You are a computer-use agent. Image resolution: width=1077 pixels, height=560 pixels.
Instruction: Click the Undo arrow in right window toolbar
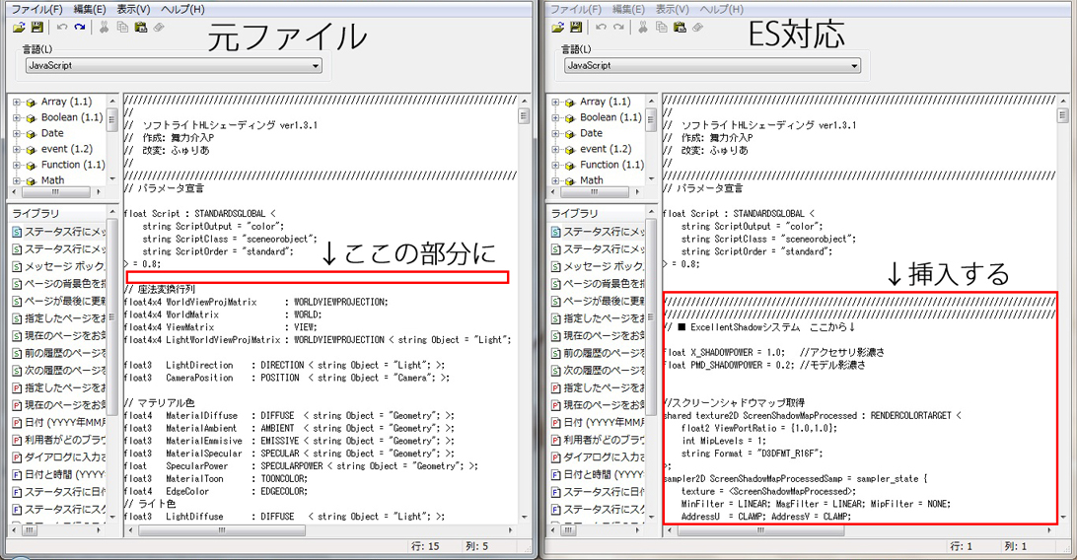click(601, 28)
